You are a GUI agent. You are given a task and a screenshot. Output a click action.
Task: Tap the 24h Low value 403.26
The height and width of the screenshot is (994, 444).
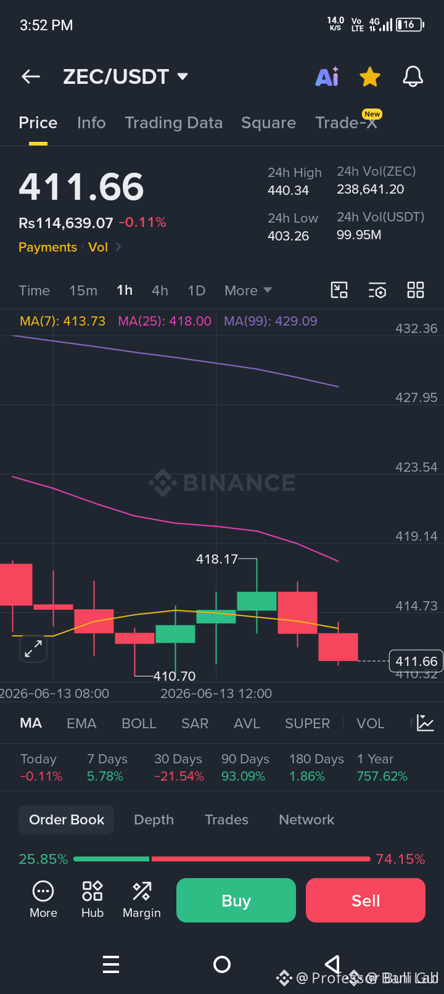point(288,236)
